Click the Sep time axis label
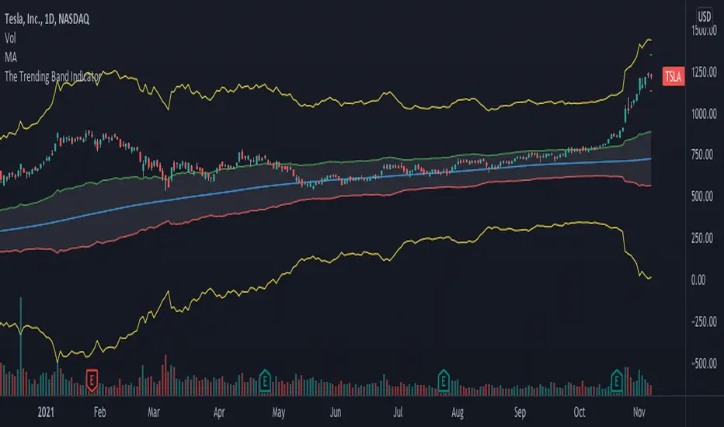 coord(520,412)
